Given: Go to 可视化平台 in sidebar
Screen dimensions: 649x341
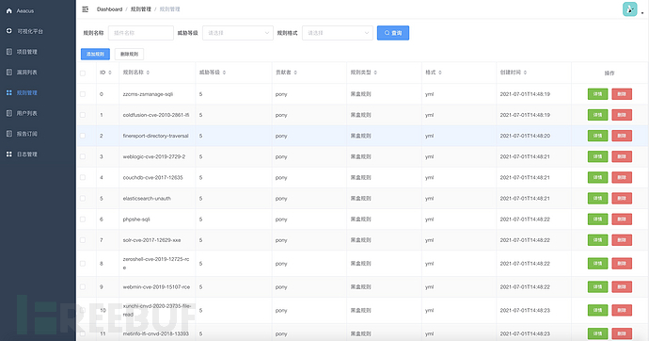Looking at the screenshot, I should click(30, 31).
